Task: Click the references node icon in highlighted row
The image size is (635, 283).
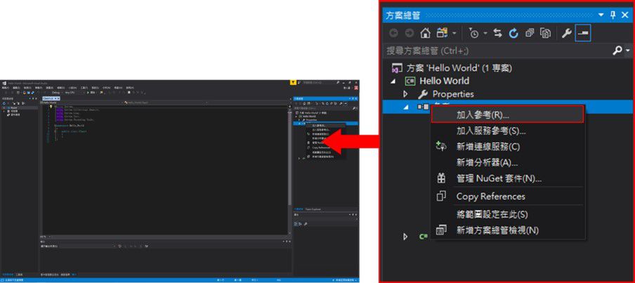Action: (423, 107)
